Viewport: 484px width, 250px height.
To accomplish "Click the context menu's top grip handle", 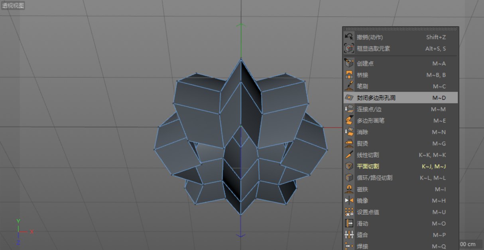I will pyautogui.click(x=400, y=29).
